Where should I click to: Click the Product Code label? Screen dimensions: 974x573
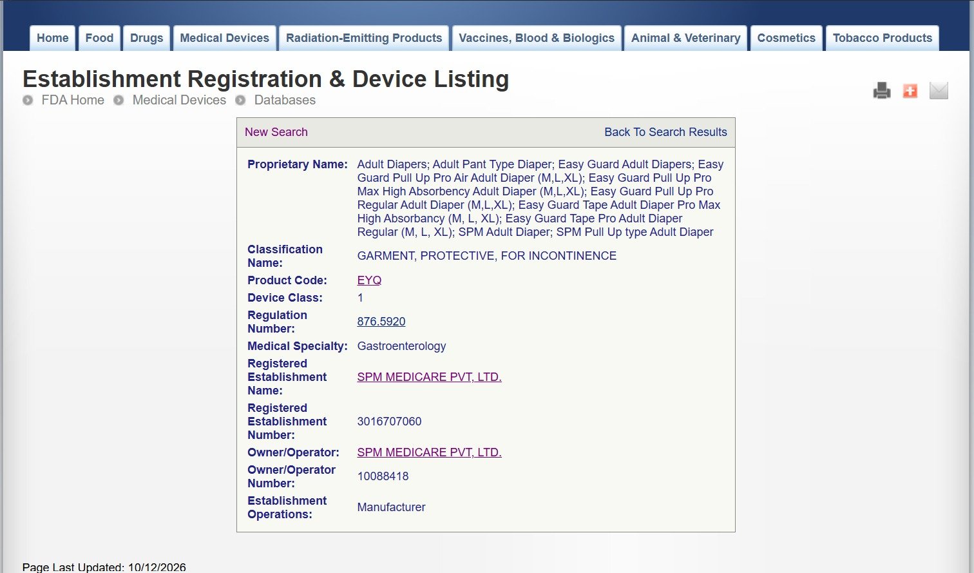coord(287,280)
